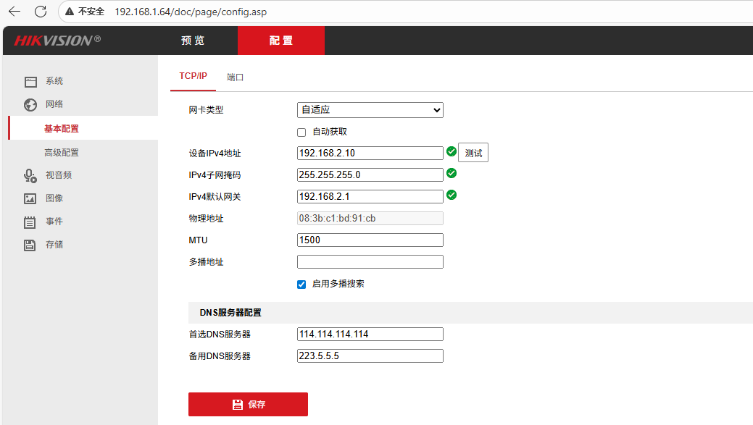The width and height of the screenshot is (753, 425).
Task: Click the 备用DNS服务器 input field
Action: pyautogui.click(x=370, y=355)
